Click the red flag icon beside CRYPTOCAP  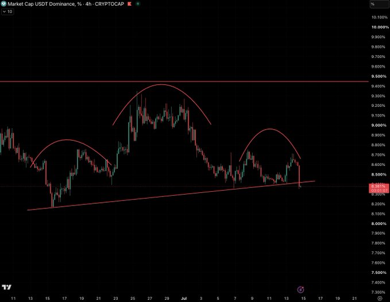pos(129,3)
